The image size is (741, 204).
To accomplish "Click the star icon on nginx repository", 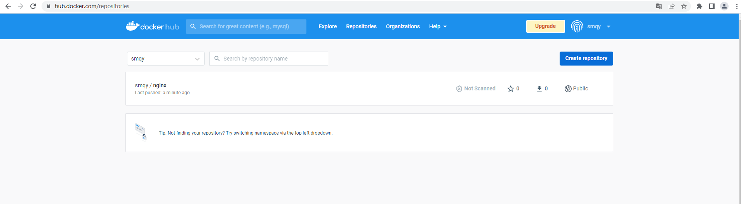I will click(x=510, y=89).
